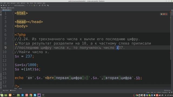
Task: Open the Skype taskbar icon
Action: pyautogui.click(x=35, y=95)
